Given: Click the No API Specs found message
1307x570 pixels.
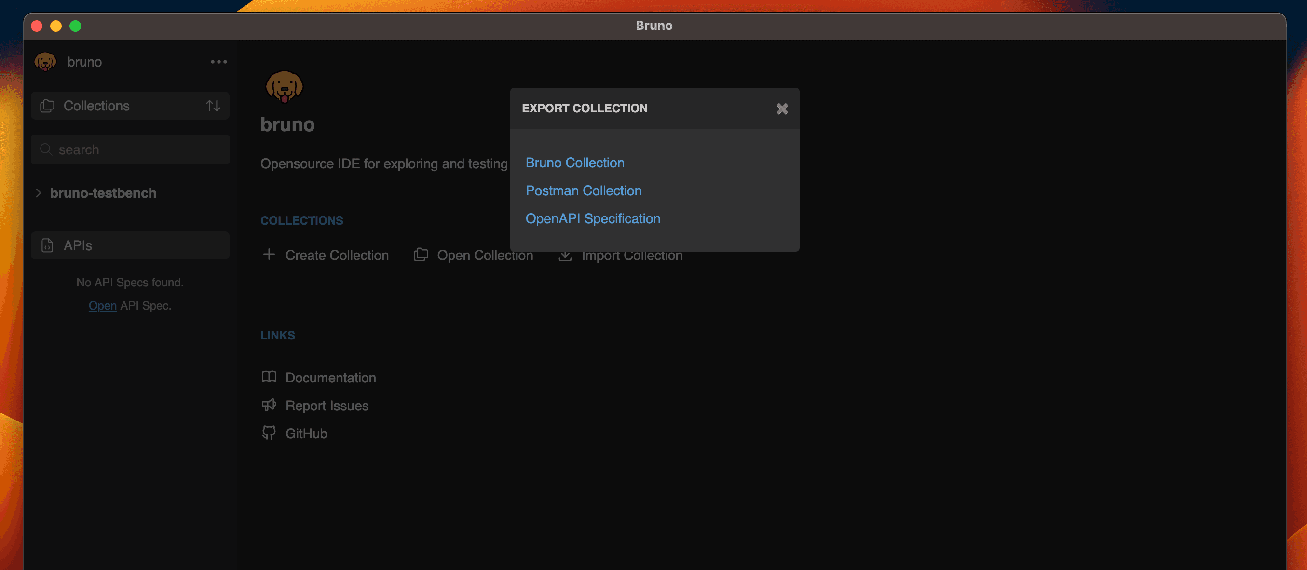Looking at the screenshot, I should click(130, 283).
